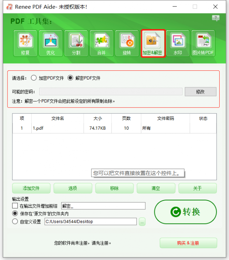Click the page count cell 10
The image size is (229, 260).
pos(126,128)
